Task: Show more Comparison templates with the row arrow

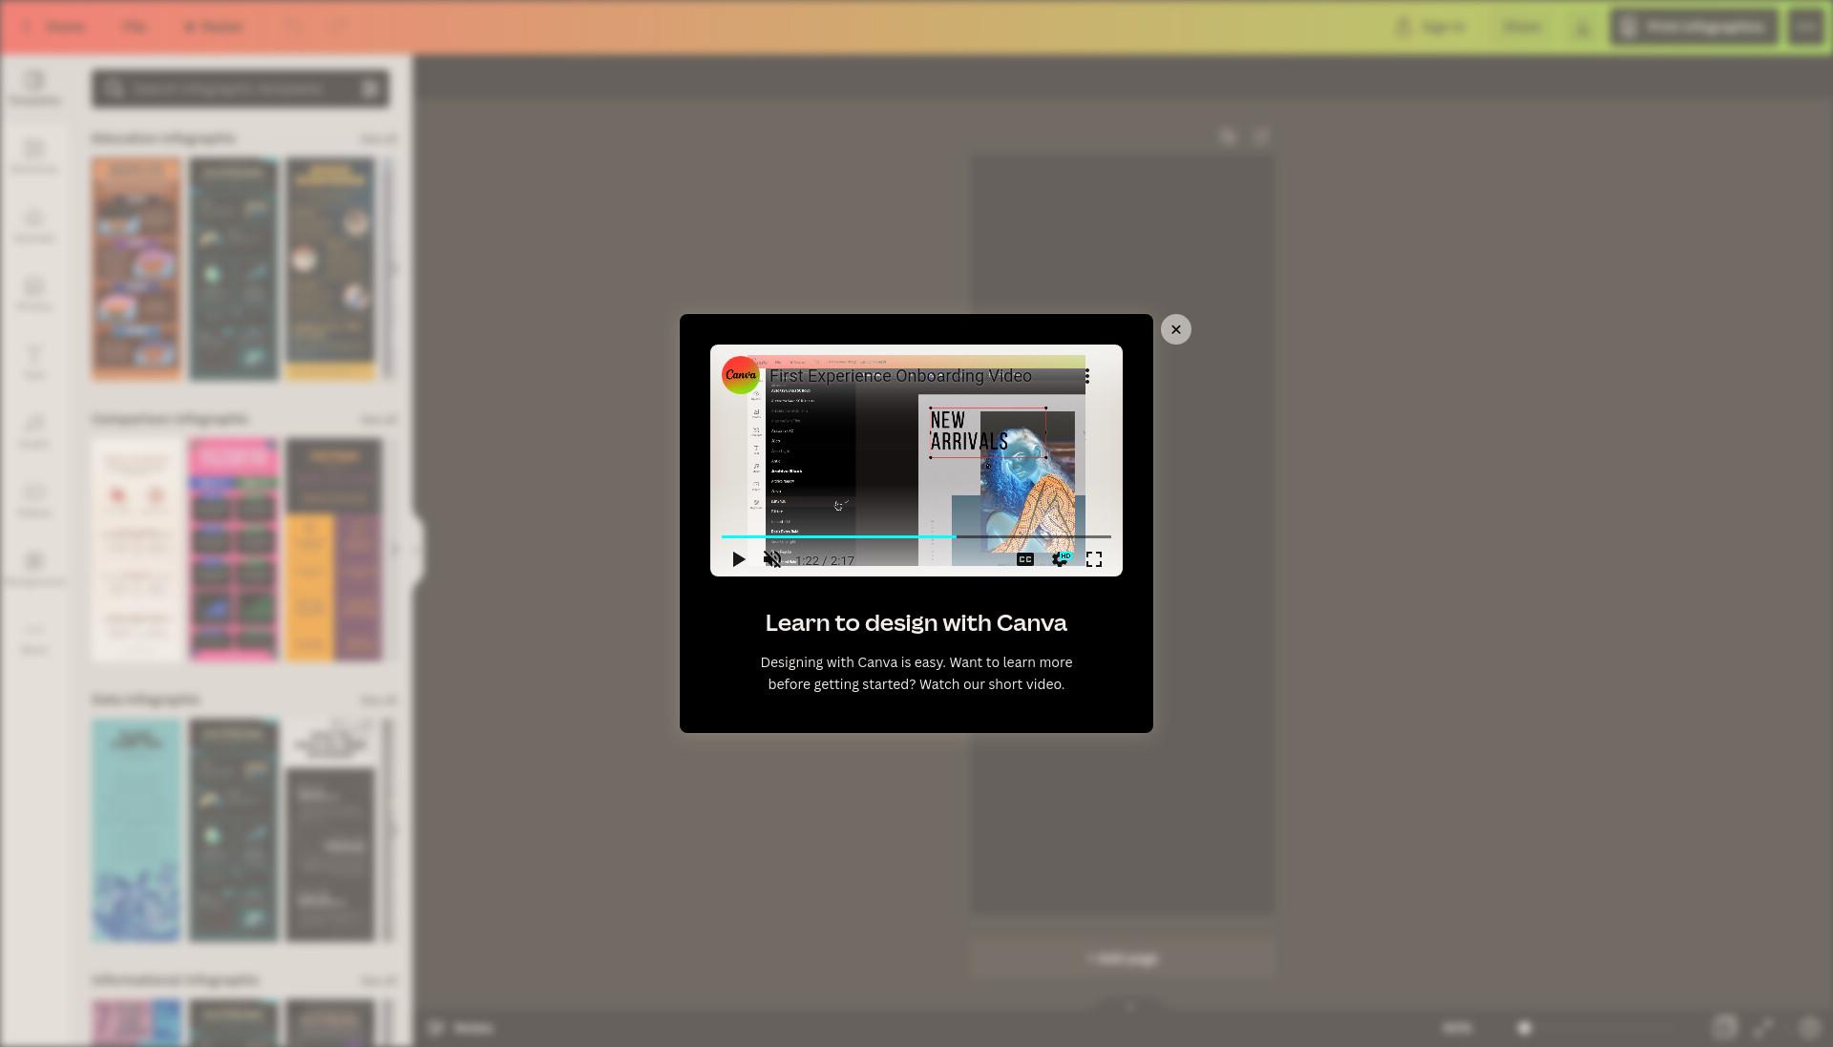Action: (393, 550)
